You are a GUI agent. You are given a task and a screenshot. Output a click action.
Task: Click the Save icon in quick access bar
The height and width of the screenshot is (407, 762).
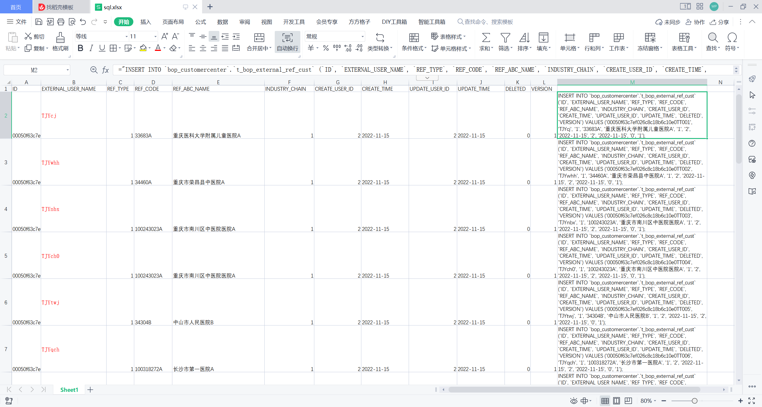tap(39, 22)
